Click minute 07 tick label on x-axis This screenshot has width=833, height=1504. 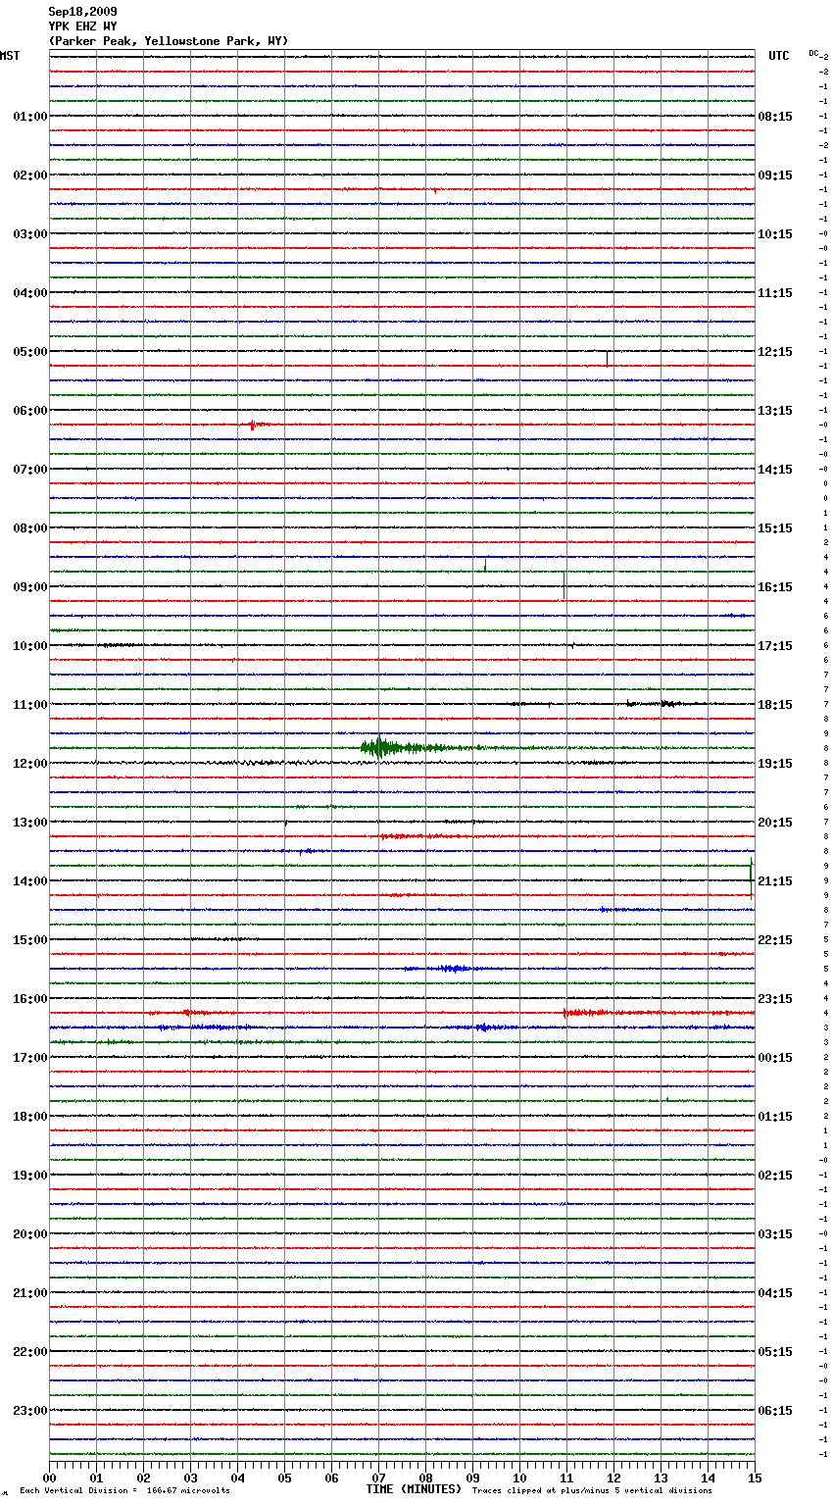tap(378, 1478)
